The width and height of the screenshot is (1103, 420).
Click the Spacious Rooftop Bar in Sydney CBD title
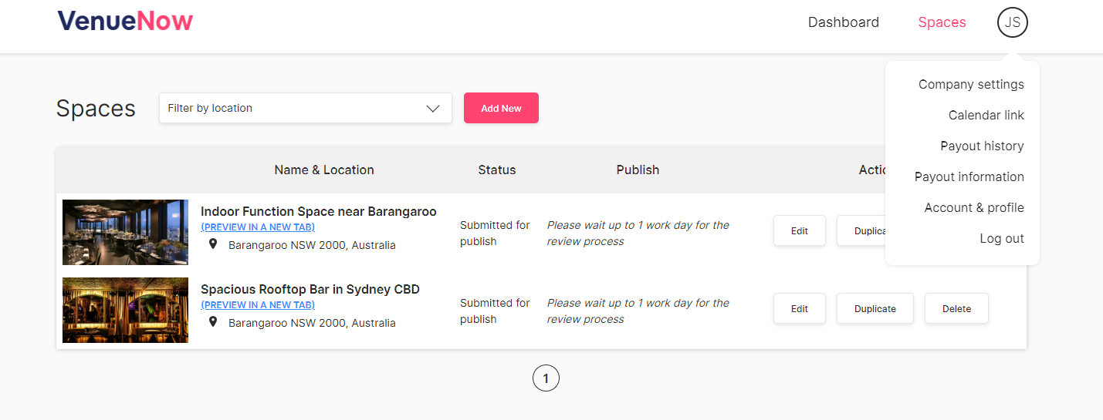tap(310, 289)
